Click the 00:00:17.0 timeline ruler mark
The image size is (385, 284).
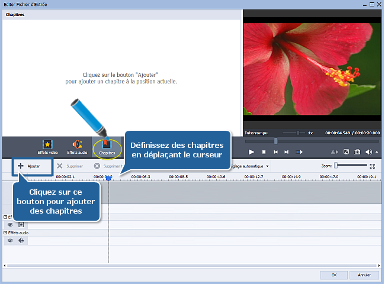point(329,176)
